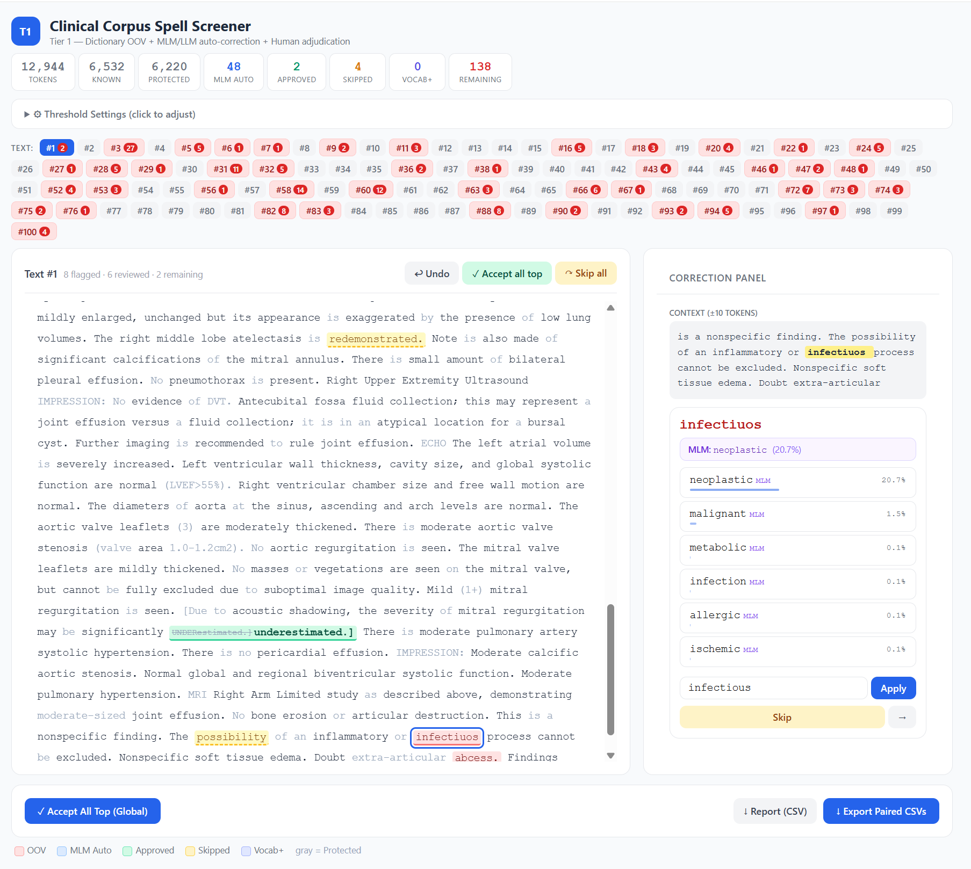Click the right-arrow icon next to Skip
This screenshot has height=869, width=971.
pos(902,717)
